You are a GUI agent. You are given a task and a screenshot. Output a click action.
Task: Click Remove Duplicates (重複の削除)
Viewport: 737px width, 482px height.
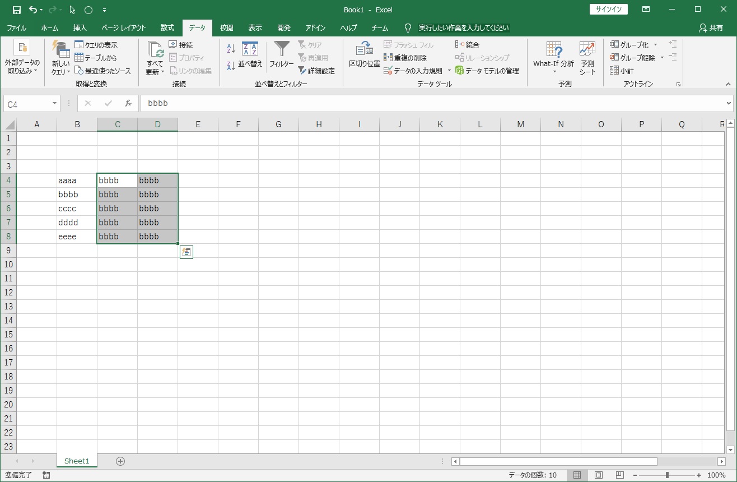pos(405,58)
